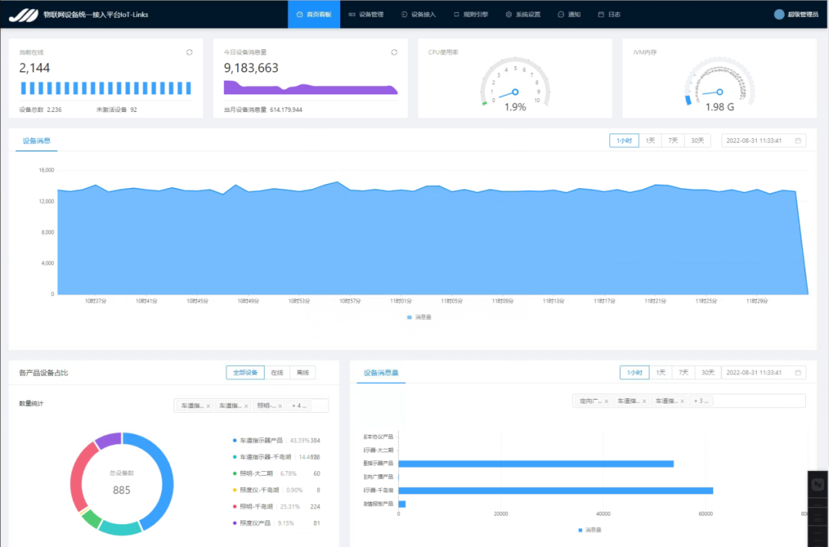Toggle 车道指示器产品 legend entry in pie chart
Screen dimensions: 829x547
(261, 440)
